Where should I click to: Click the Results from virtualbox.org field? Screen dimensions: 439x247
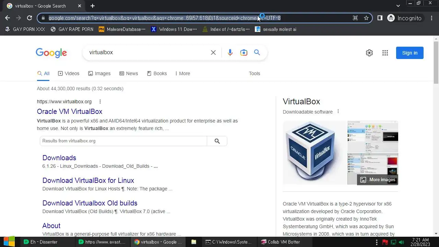coord(123,141)
